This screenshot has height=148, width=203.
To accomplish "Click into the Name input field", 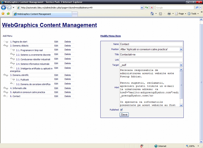I will pos(151,44).
